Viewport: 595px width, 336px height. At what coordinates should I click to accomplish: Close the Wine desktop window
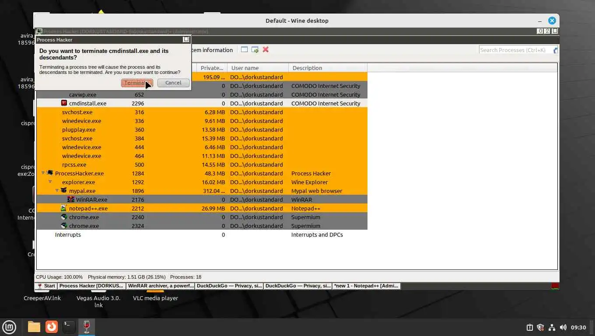tap(552, 21)
